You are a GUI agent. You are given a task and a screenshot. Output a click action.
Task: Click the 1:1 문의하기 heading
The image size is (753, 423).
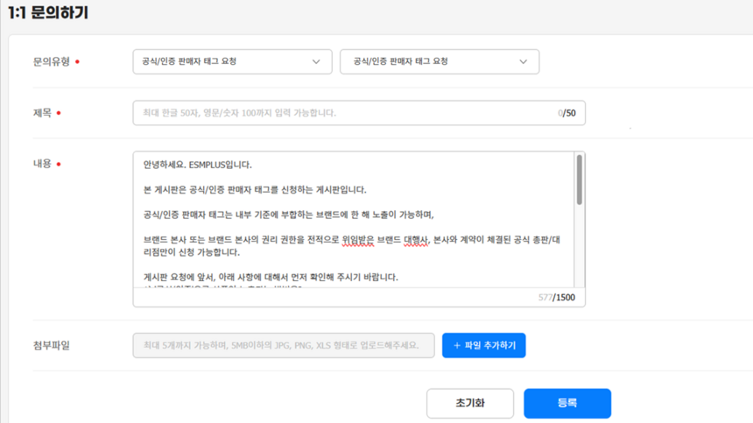(48, 12)
